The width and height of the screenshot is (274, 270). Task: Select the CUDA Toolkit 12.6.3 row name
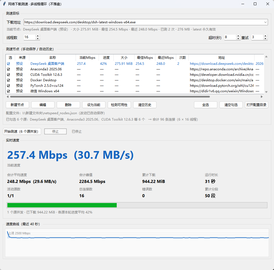(x=46, y=75)
